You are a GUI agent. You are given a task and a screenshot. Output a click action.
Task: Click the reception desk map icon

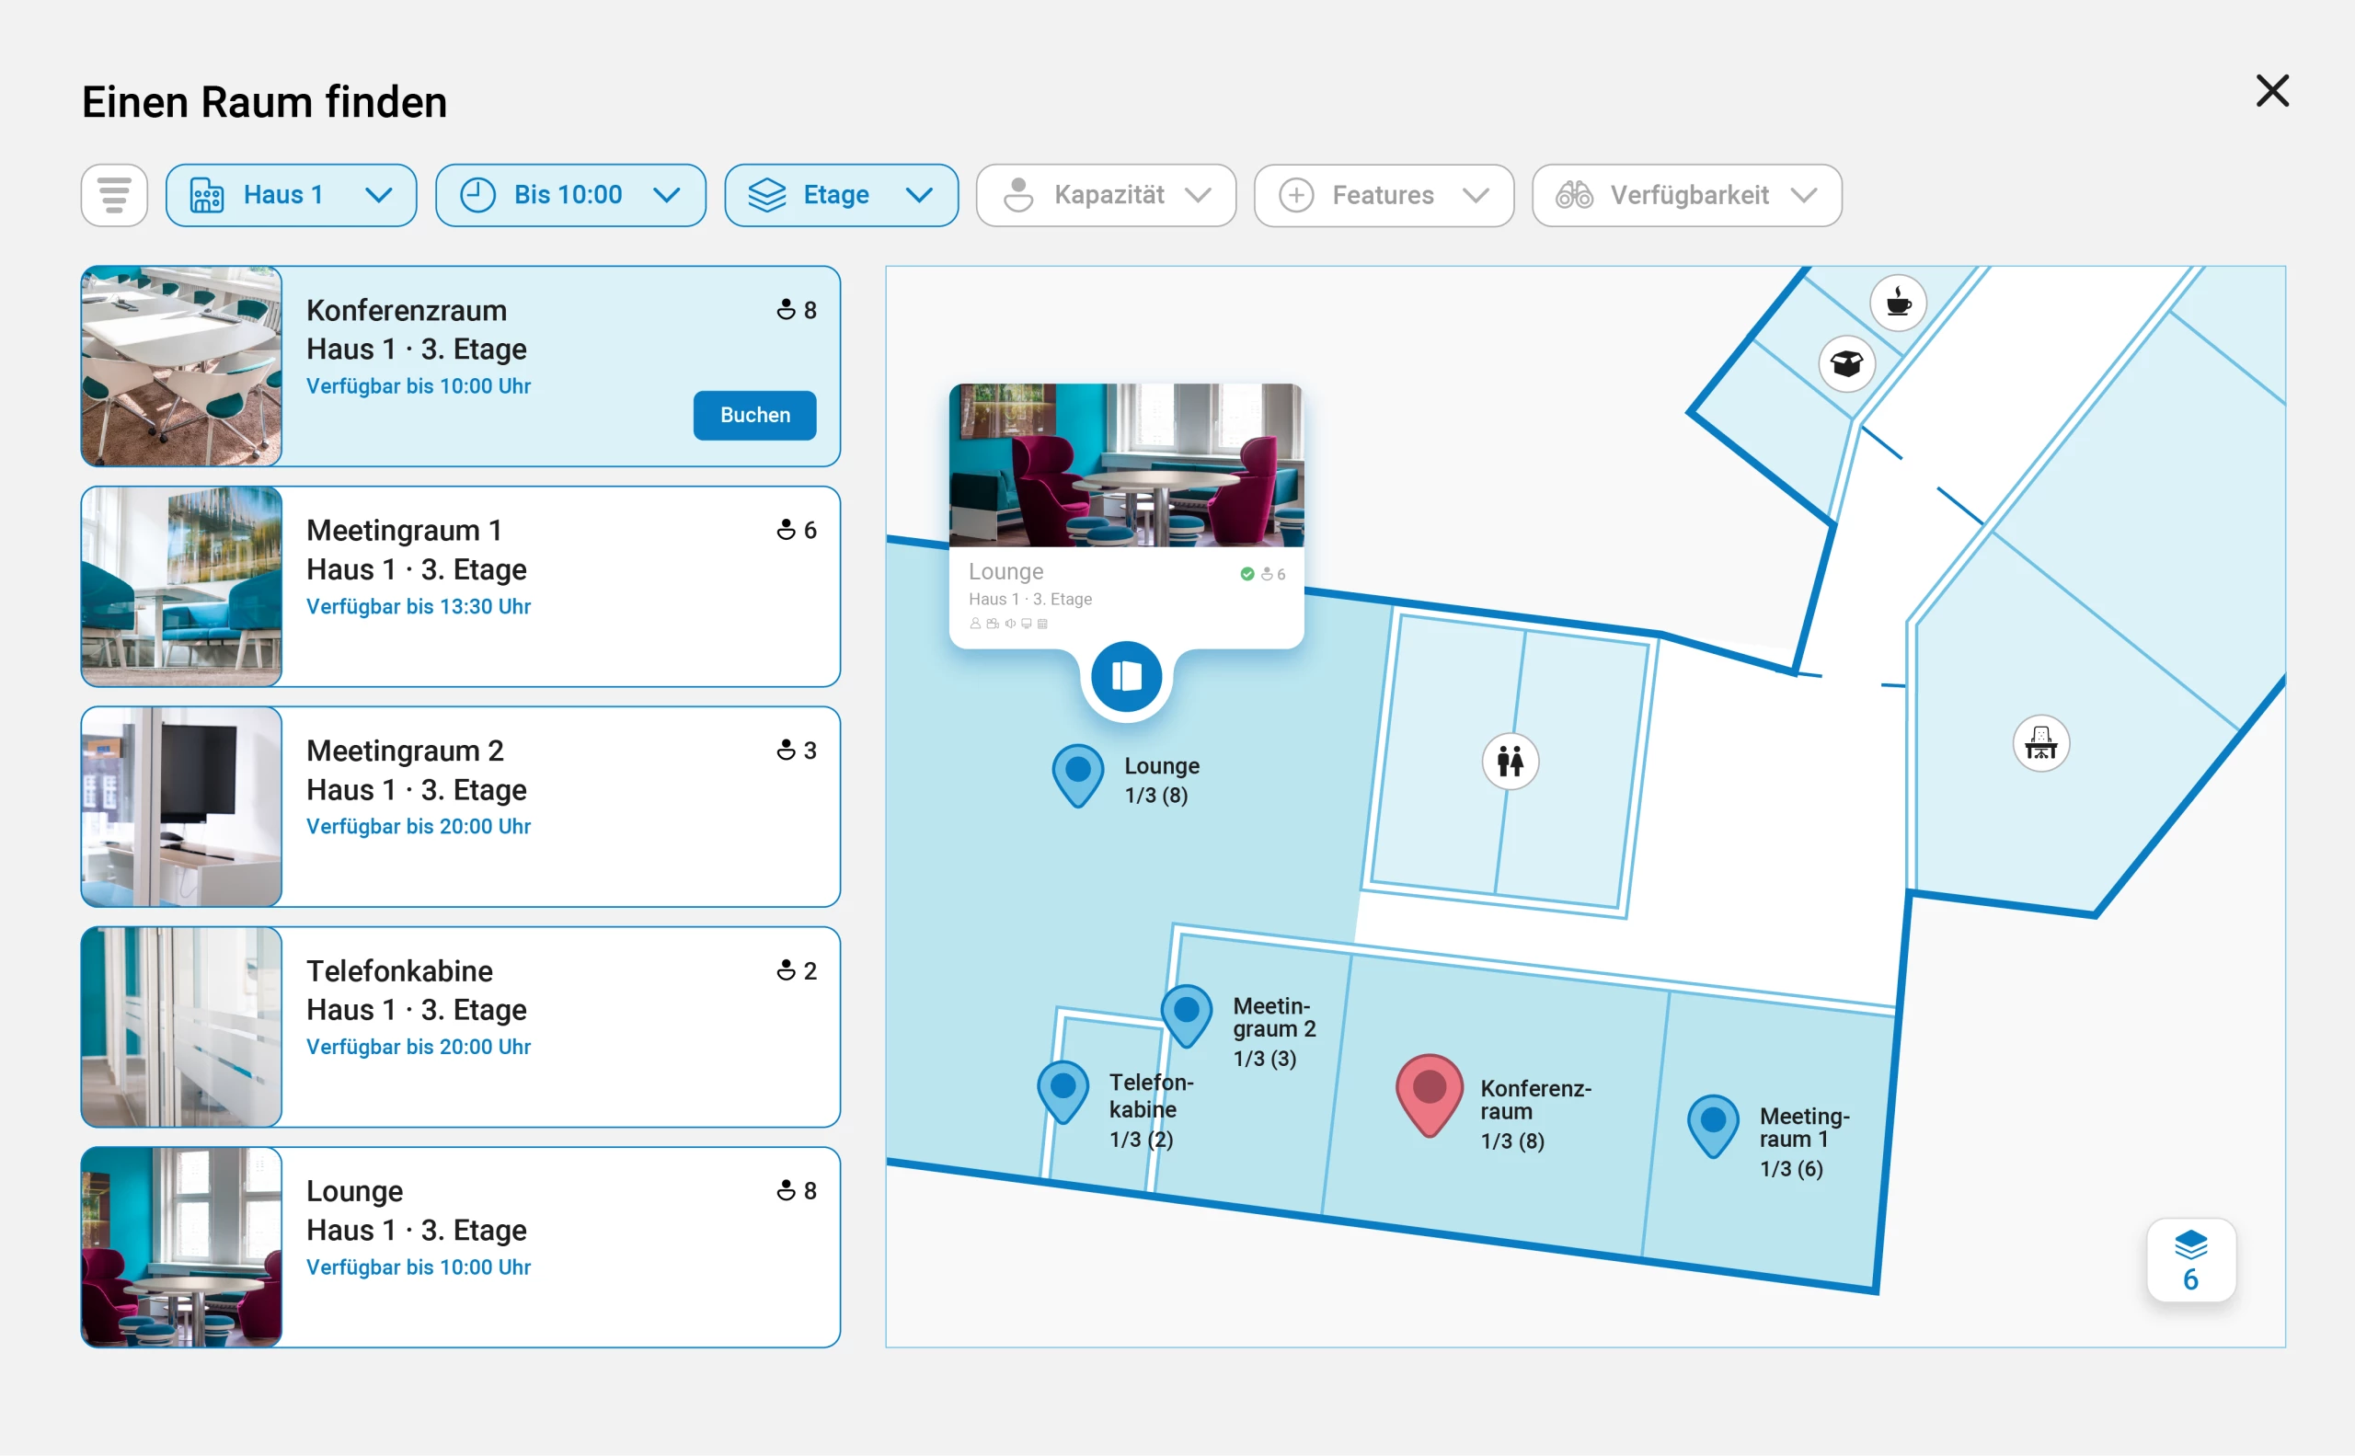[2040, 743]
